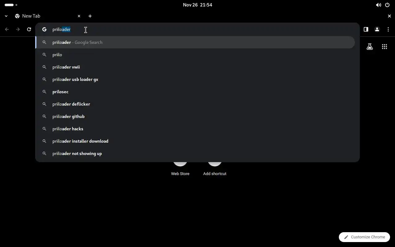Image resolution: width=395 pixels, height=247 pixels.
Task: Click search icon beside 'priiloader deflicker'
Action: click(44, 104)
